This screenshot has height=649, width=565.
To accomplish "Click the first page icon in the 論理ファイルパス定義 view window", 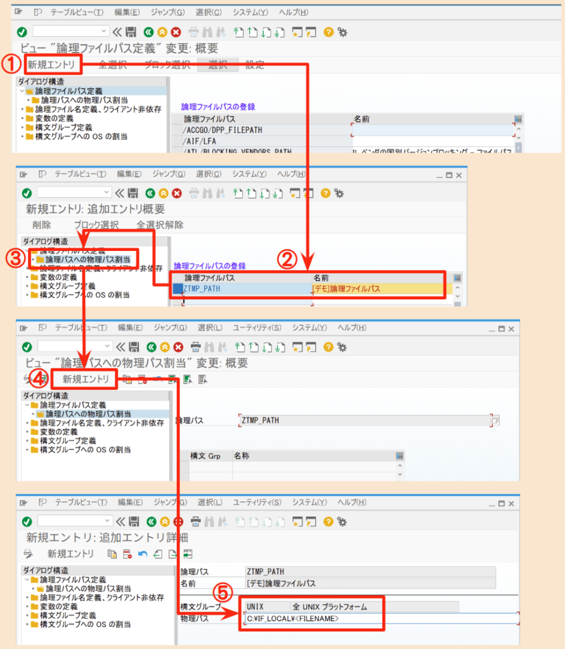I will pos(238,32).
